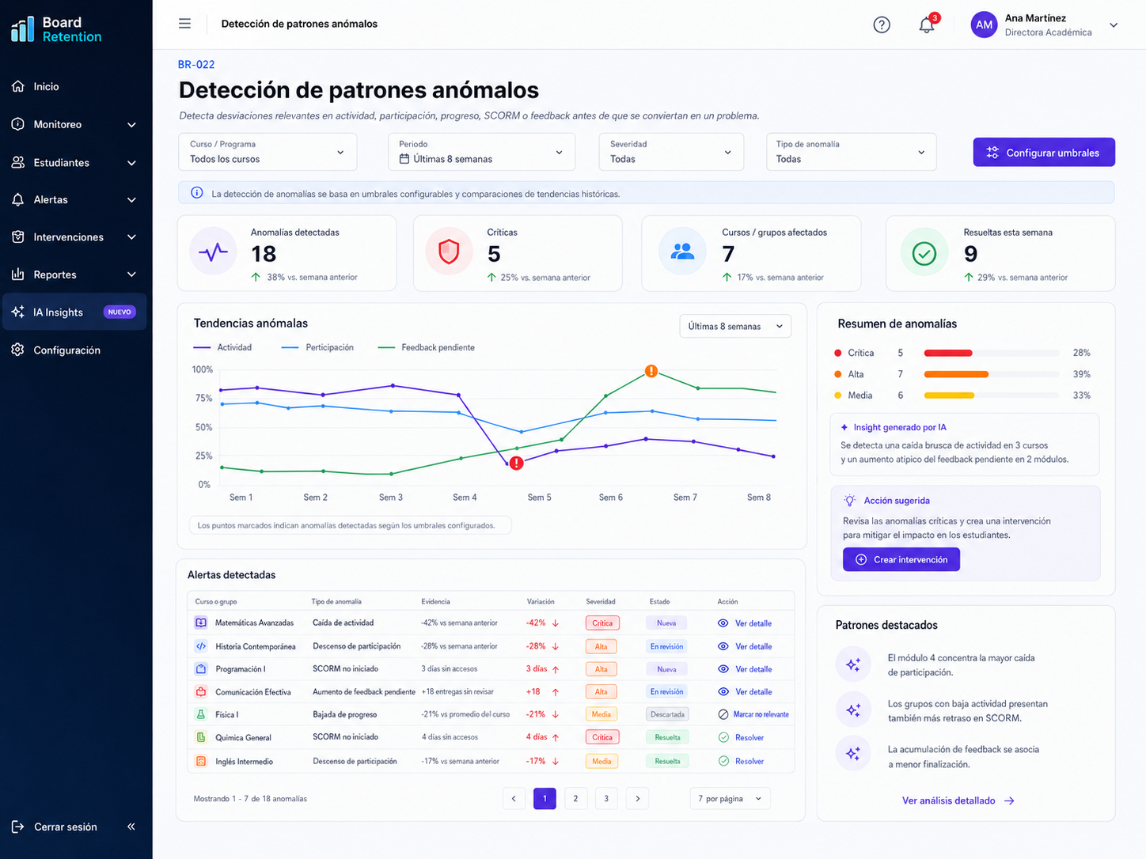
Task: Go to page 2 of alerts
Action: pyautogui.click(x=575, y=799)
